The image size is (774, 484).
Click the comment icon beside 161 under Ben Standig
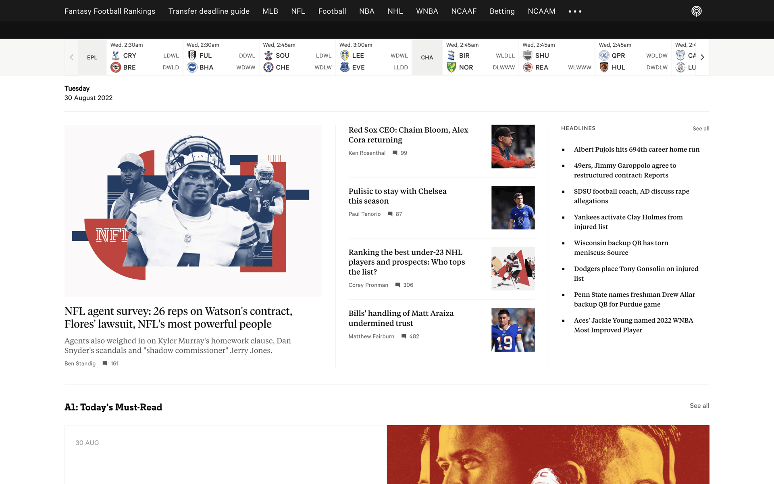coord(105,363)
